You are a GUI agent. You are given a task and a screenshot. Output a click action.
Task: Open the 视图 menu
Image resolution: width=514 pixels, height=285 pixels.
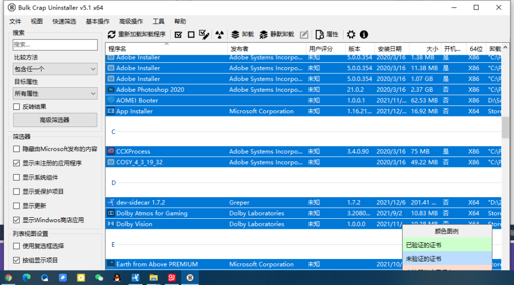(37, 22)
